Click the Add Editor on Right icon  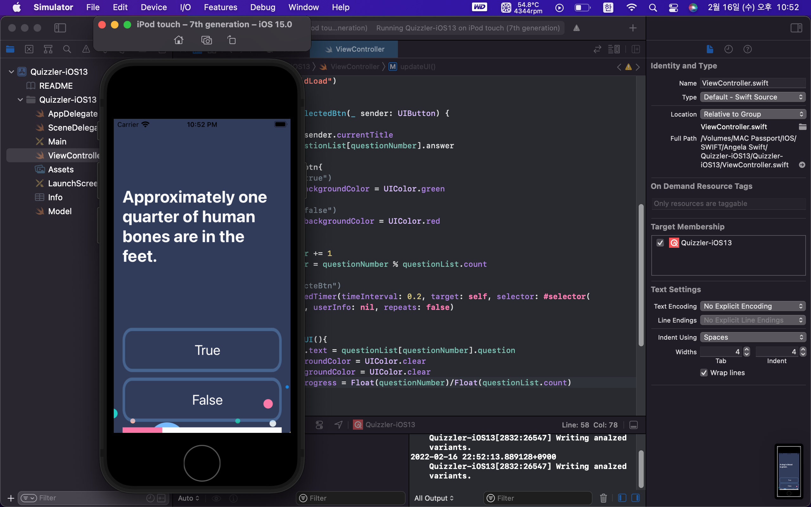pos(636,49)
